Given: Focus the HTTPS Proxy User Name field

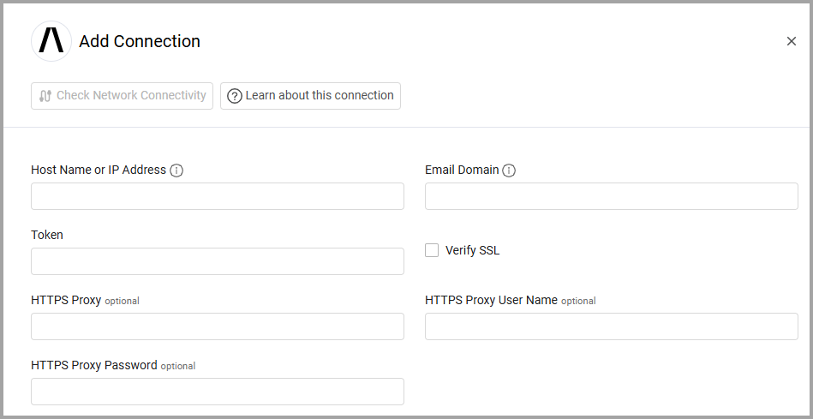Looking at the screenshot, I should coord(612,326).
